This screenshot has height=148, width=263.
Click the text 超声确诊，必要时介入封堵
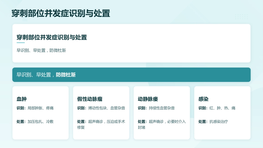click(x=162, y=124)
